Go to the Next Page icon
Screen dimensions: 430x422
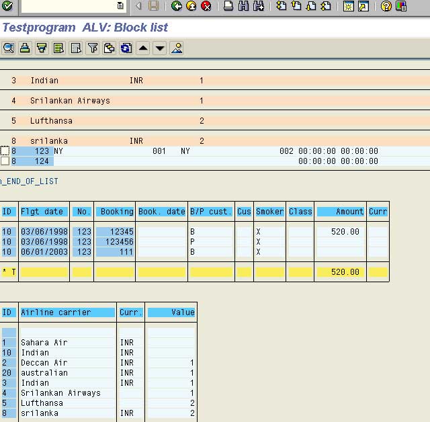click(311, 6)
